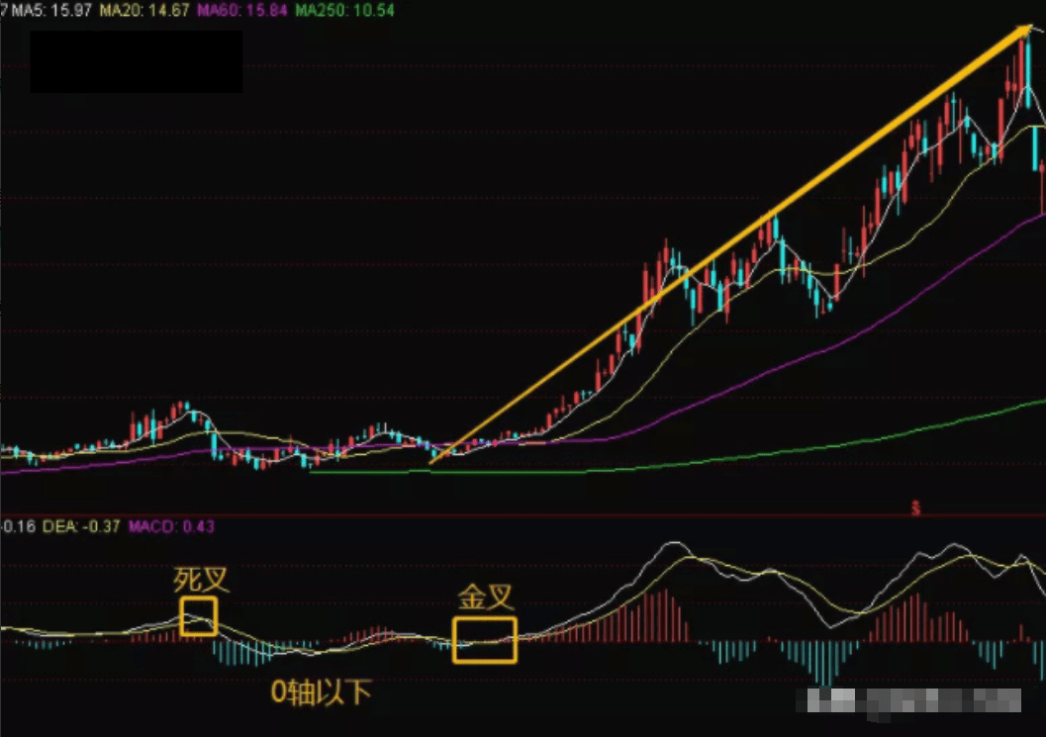Click the deepest cyan MACD histogram bars
This screenshot has width=1046, height=737.
coord(826,662)
